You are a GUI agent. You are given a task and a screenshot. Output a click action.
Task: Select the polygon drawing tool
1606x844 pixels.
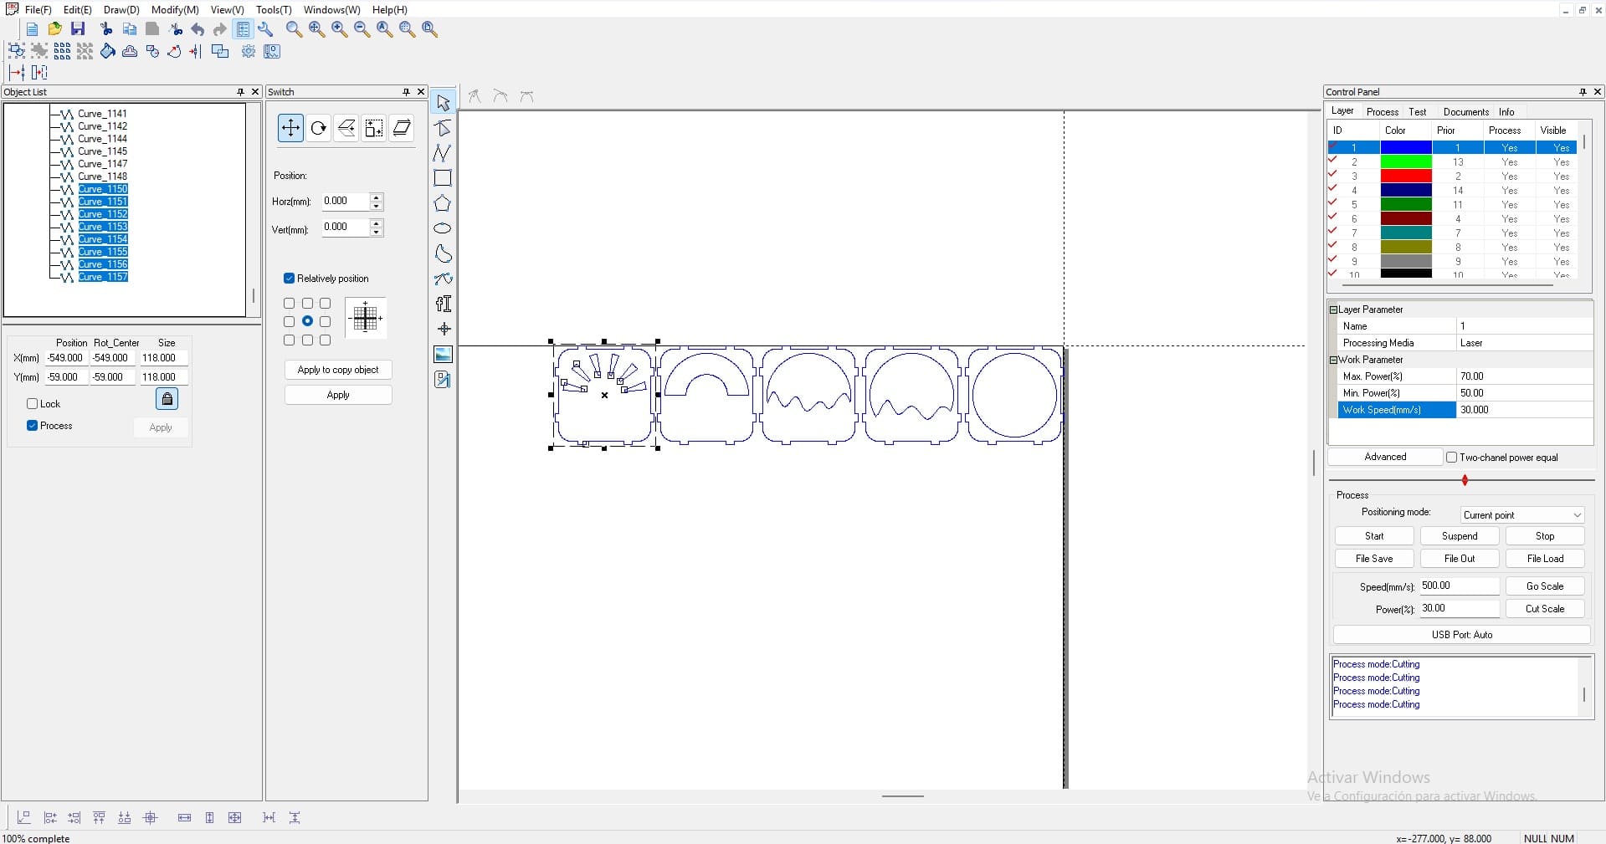click(x=443, y=203)
